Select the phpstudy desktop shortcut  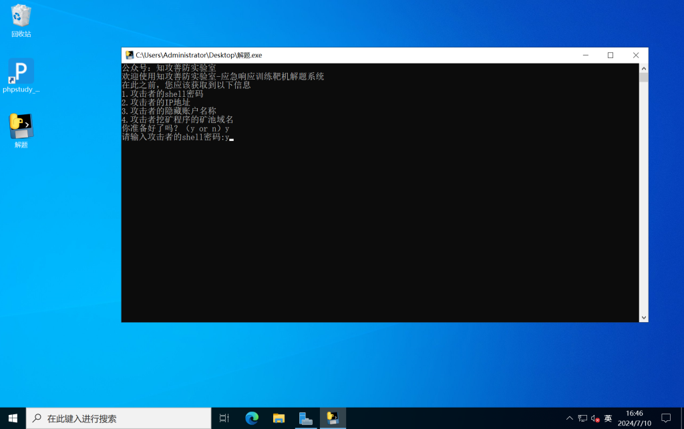tap(21, 73)
